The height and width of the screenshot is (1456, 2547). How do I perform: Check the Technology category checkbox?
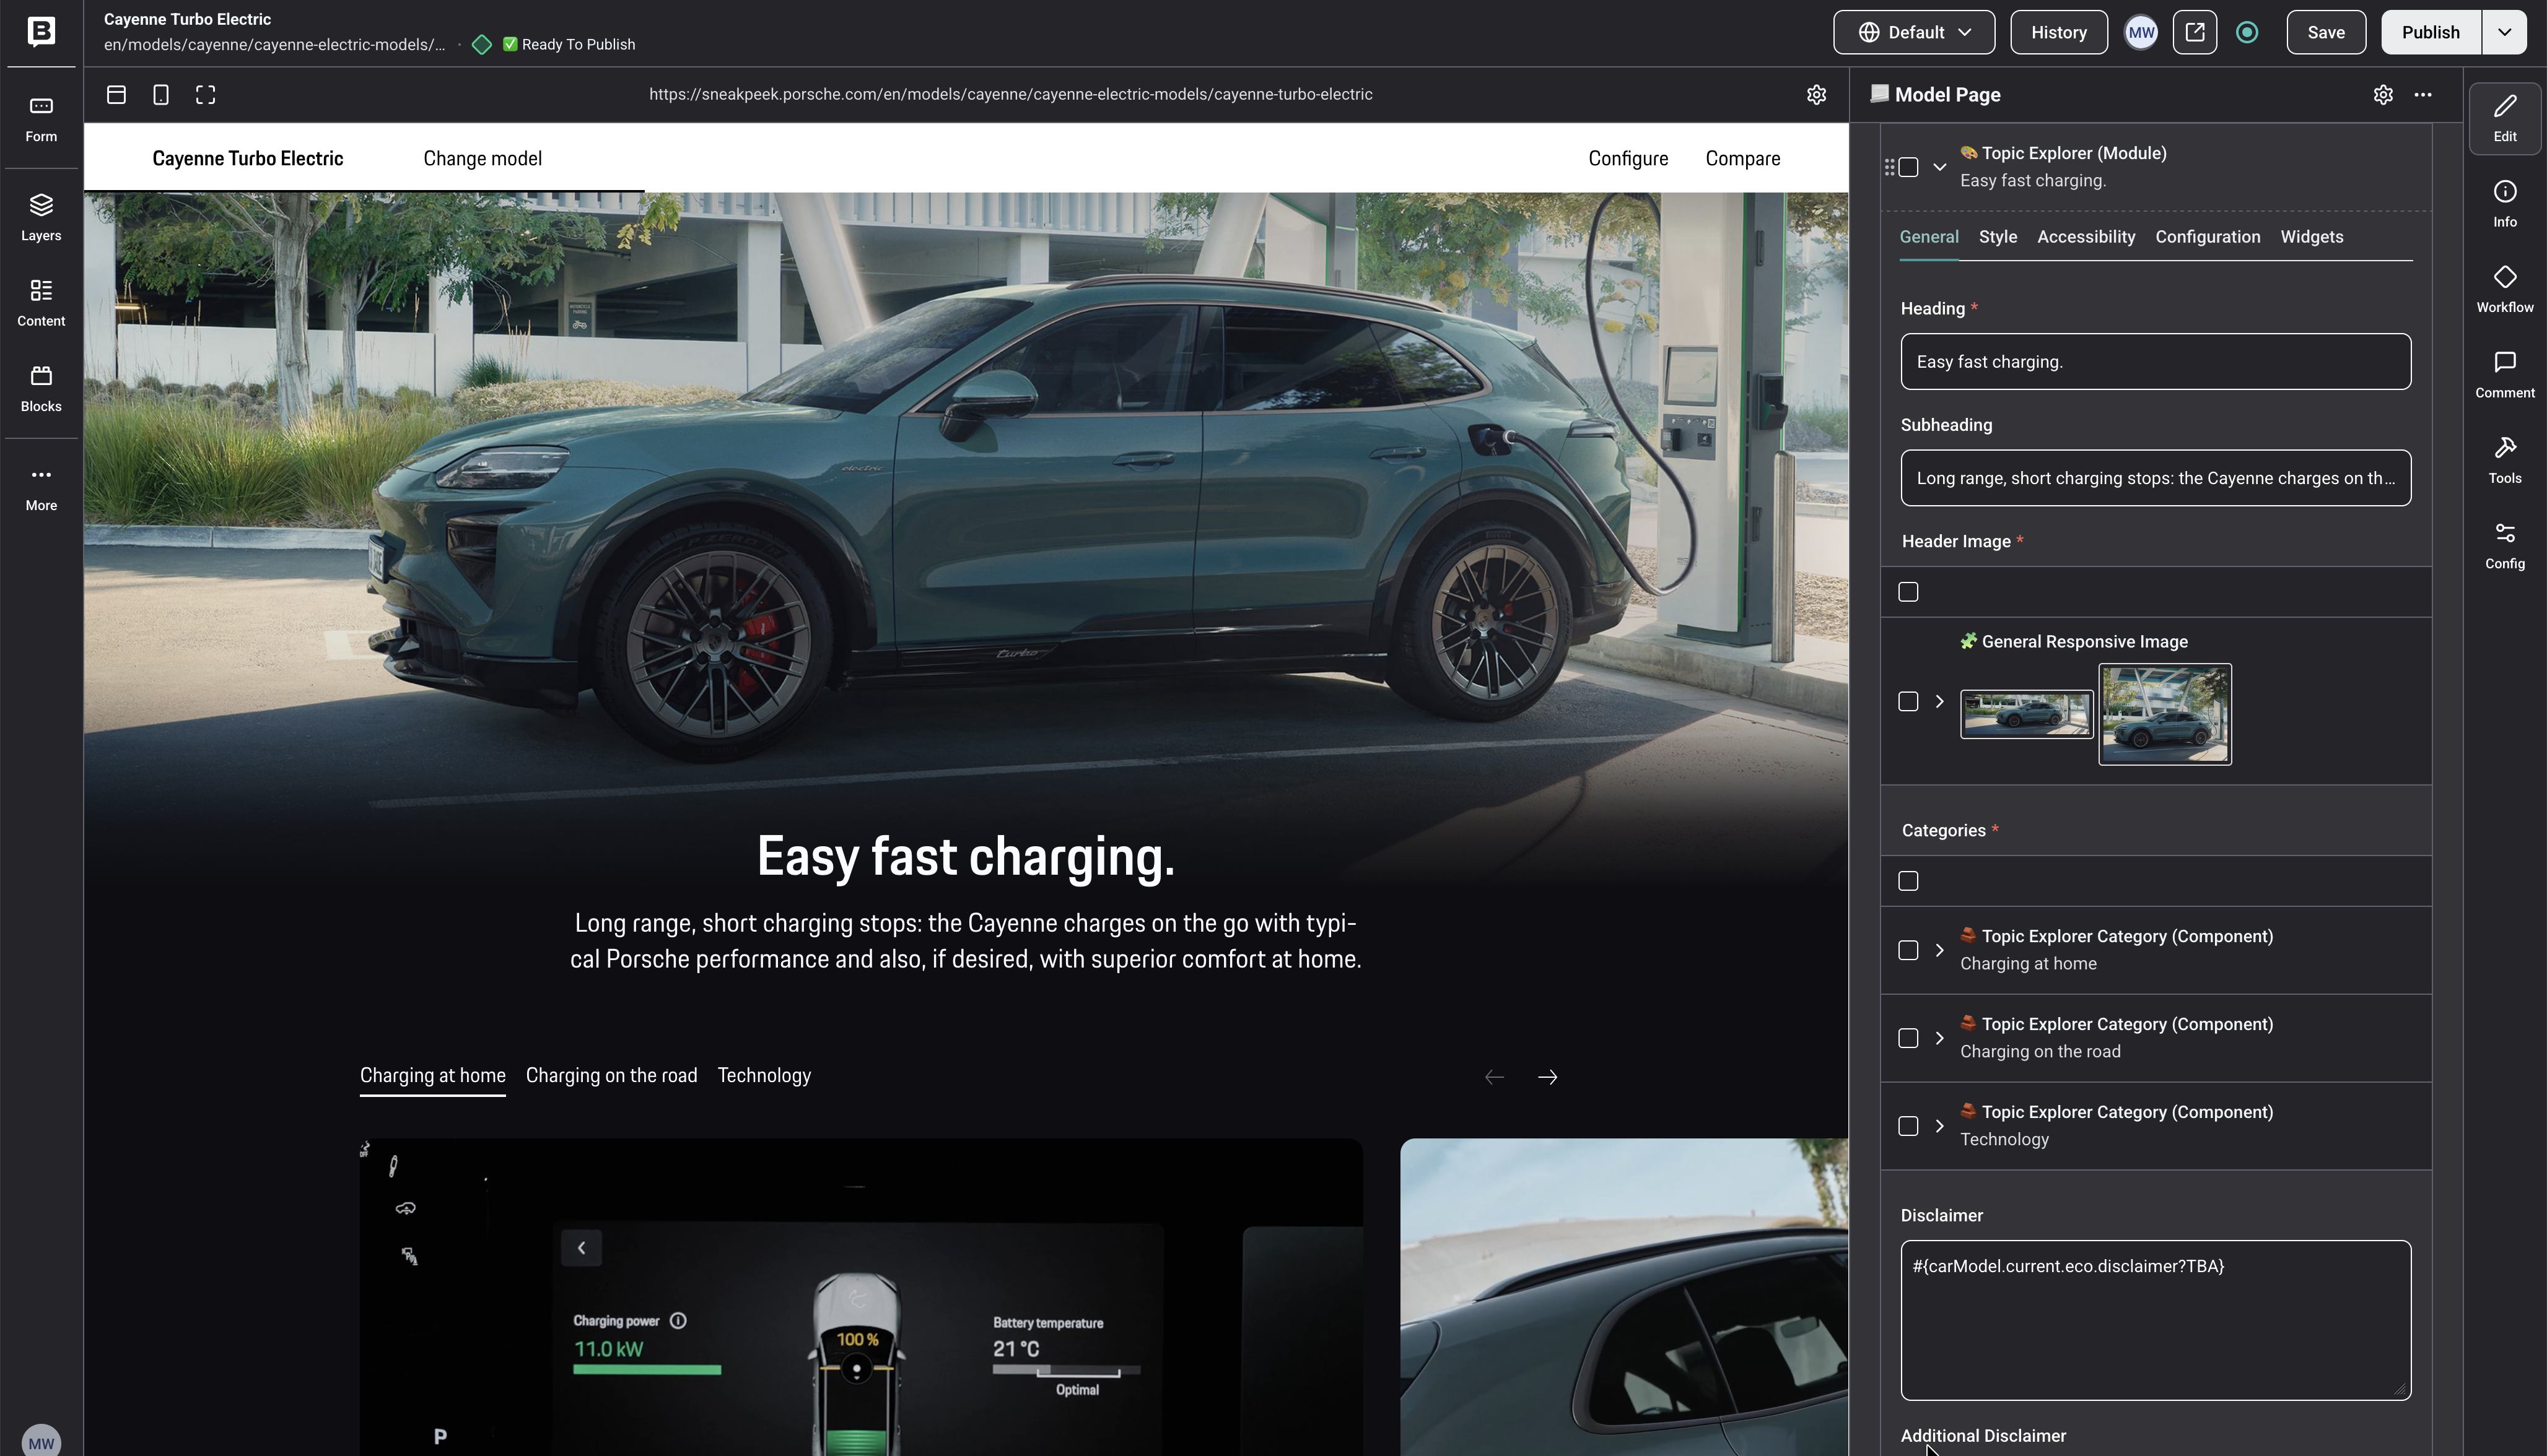point(1908,1126)
